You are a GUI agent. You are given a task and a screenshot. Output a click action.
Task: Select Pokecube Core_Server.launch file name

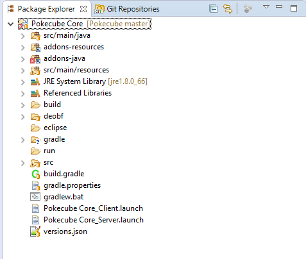pyautogui.click(x=94, y=220)
